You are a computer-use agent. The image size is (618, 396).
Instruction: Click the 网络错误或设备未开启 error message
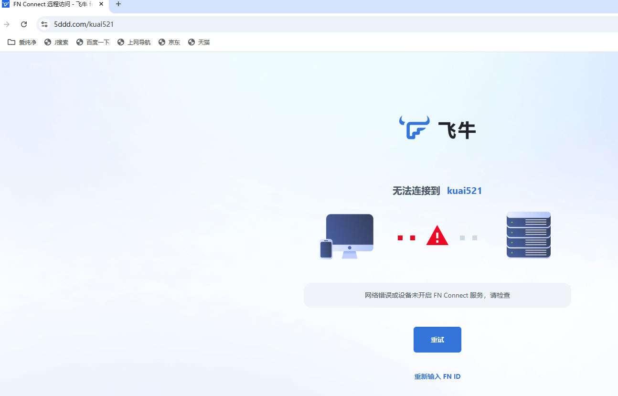click(437, 295)
